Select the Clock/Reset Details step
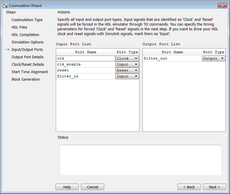The height and width of the screenshot is (194, 230). point(28,65)
